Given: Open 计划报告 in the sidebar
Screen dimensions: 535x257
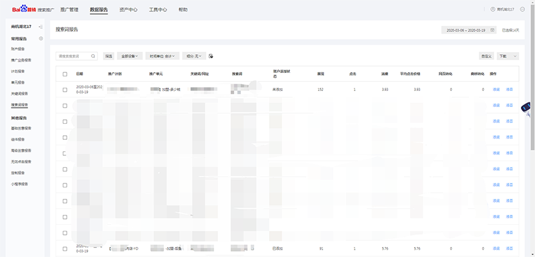Looking at the screenshot, I should [x=18, y=72].
